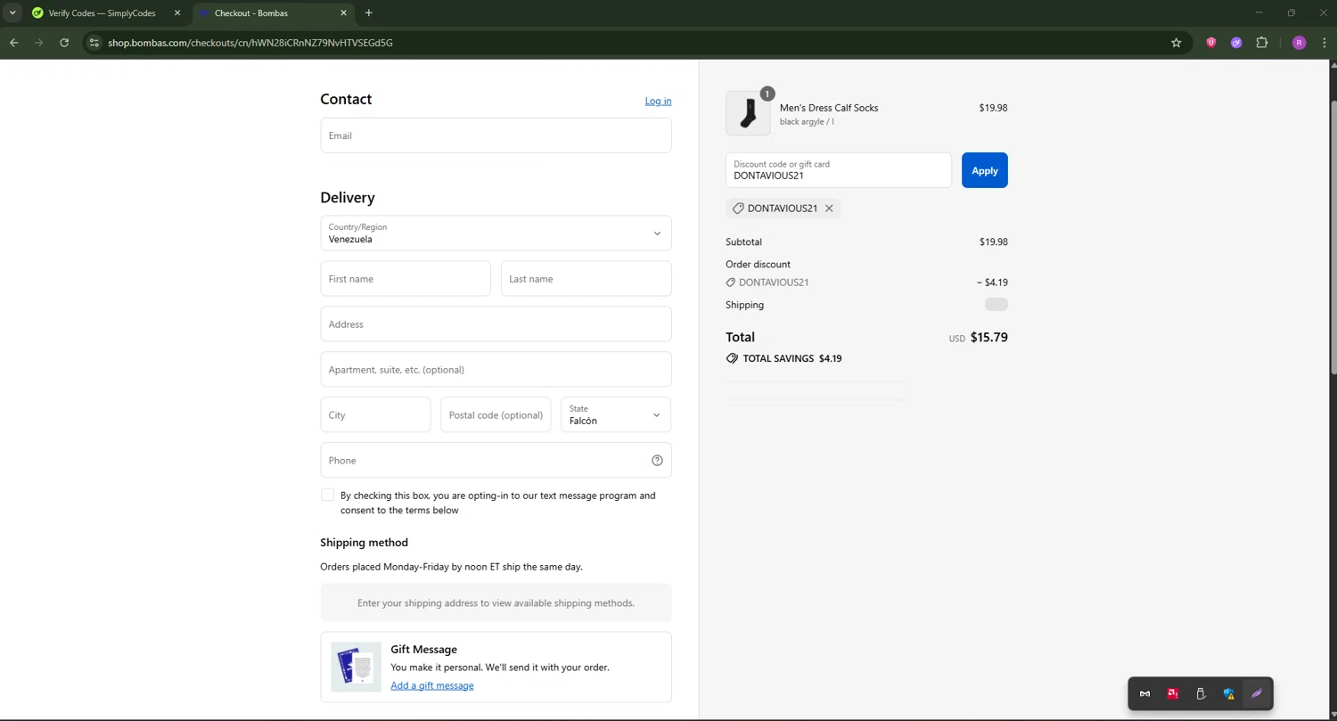The width and height of the screenshot is (1337, 721).
Task: Click the Log in link
Action: click(658, 101)
